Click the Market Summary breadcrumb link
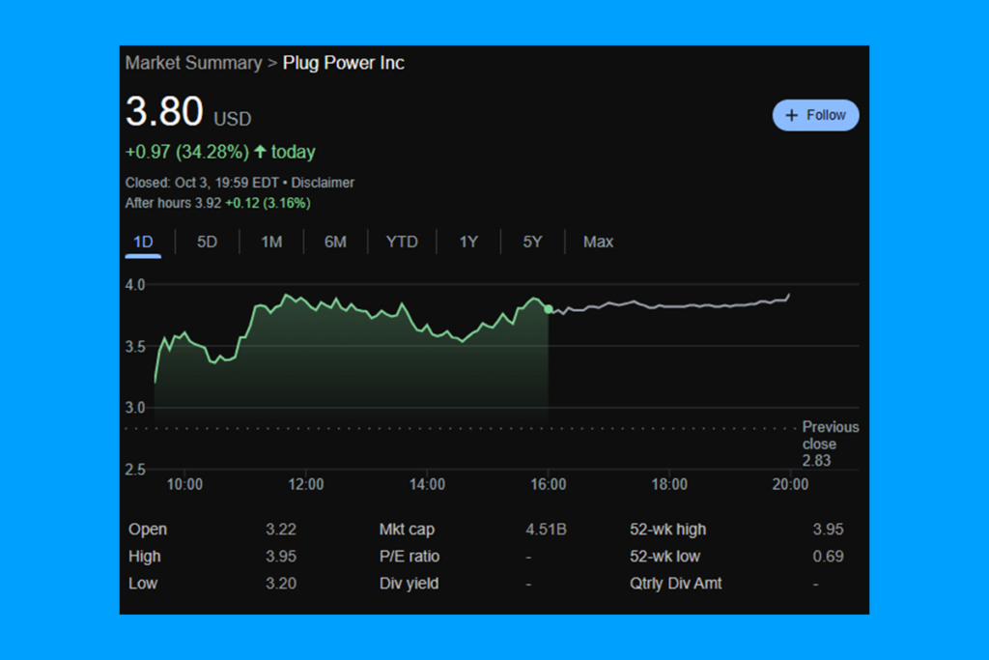Screen dimensions: 989x660 (x=193, y=63)
